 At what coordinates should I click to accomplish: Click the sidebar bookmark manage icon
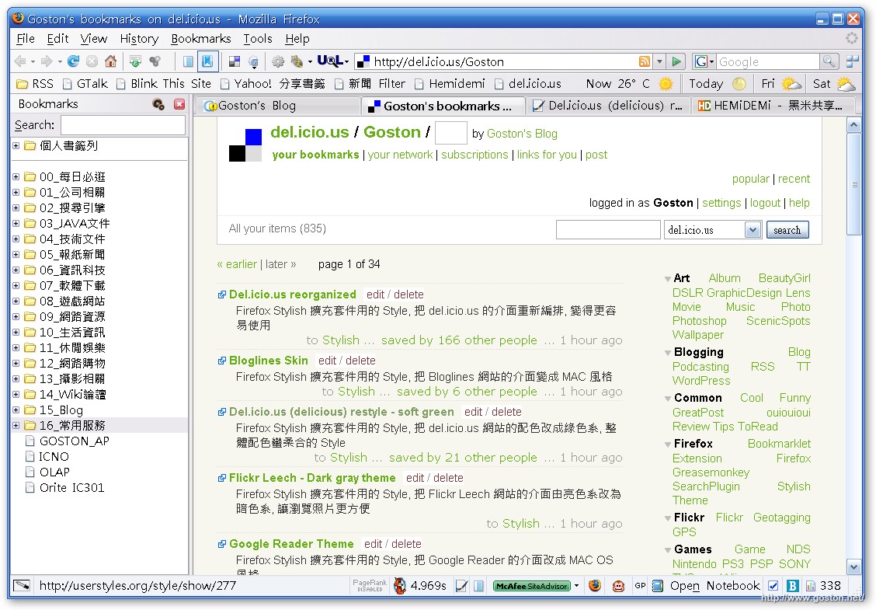pyautogui.click(x=158, y=104)
